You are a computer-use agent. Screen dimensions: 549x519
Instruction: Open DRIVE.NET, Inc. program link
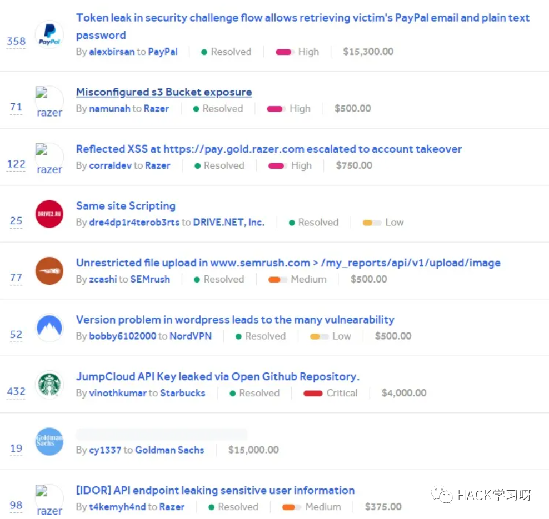click(228, 223)
